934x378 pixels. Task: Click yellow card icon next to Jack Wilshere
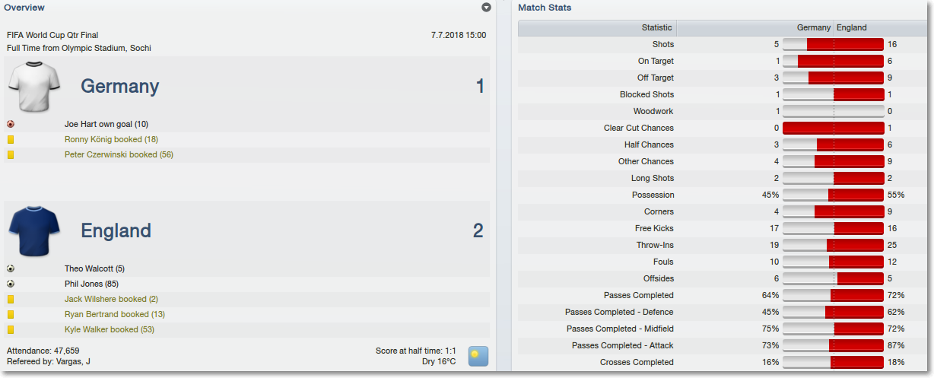pos(11,299)
